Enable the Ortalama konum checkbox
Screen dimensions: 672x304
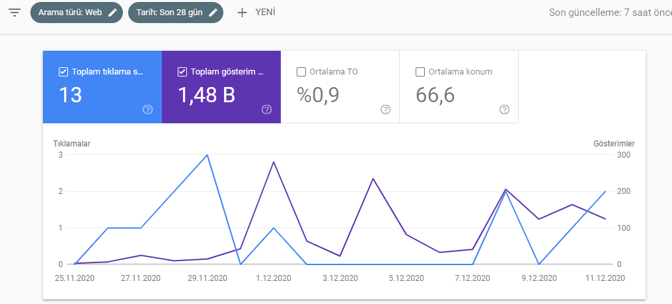(420, 72)
